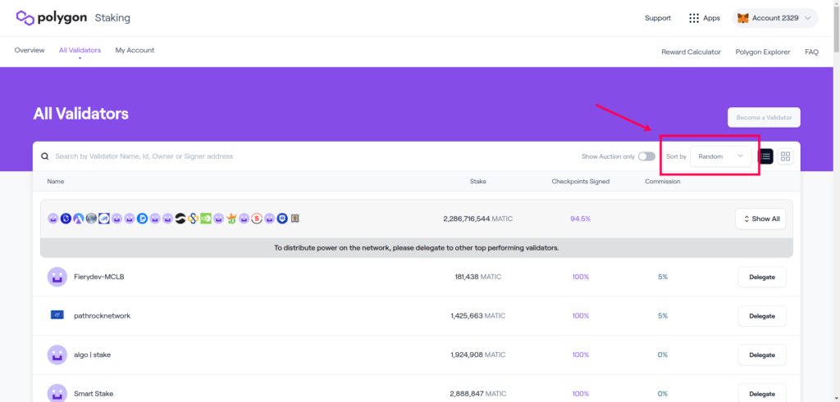Expand top validators with Show All
The image size is (840, 402).
[x=760, y=219]
